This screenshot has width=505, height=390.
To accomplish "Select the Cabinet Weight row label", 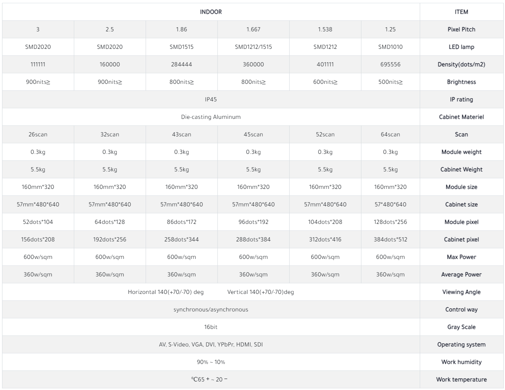I will [461, 169].
